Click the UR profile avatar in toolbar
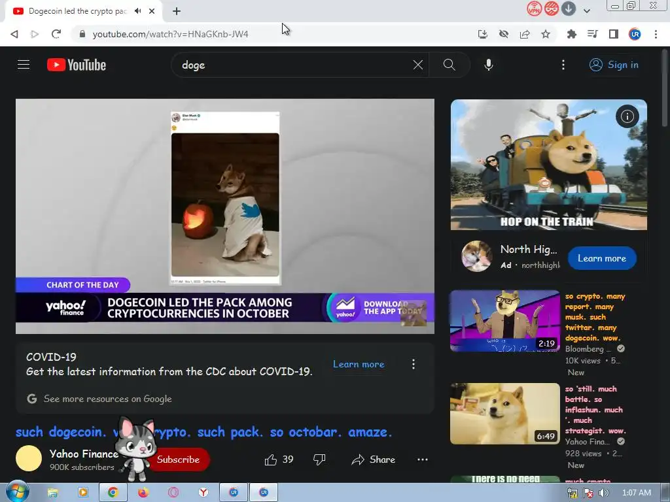 [x=635, y=34]
